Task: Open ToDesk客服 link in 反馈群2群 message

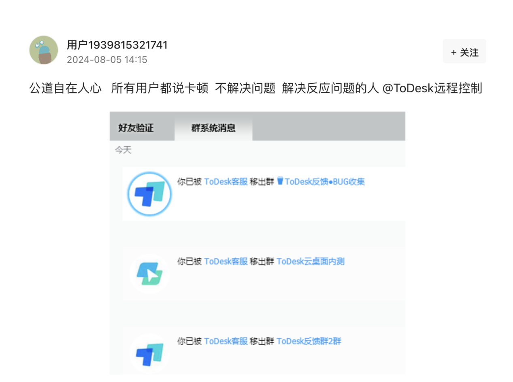Action: pyautogui.click(x=226, y=341)
